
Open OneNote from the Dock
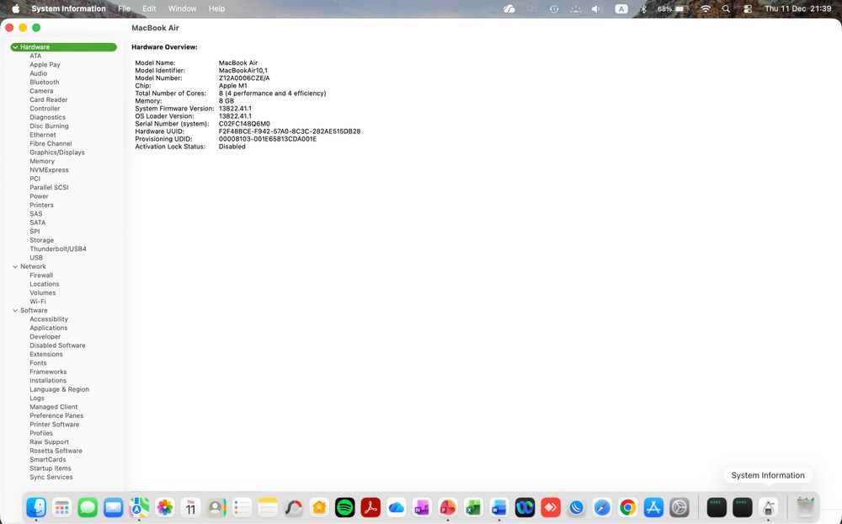click(422, 507)
